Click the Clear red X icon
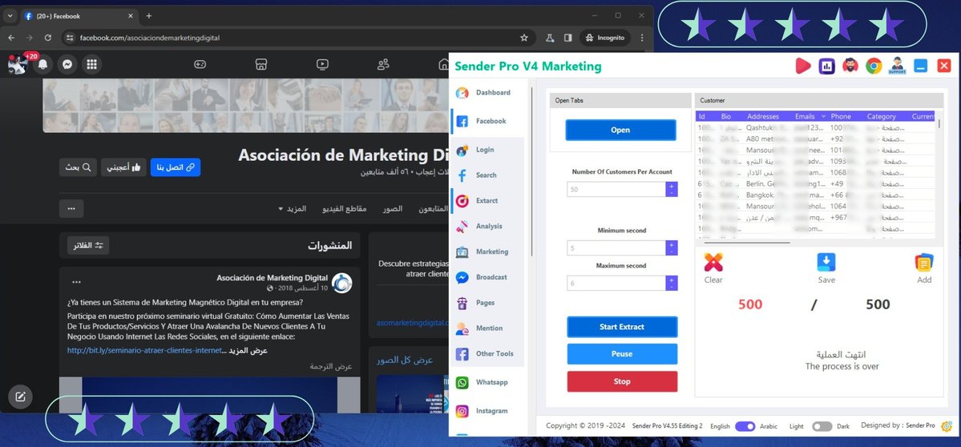The image size is (961, 447). coord(713,262)
